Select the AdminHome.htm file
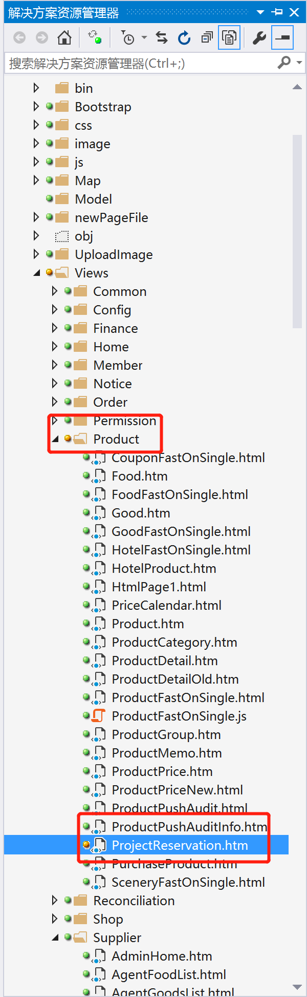The width and height of the screenshot is (307, 997). pyautogui.click(x=162, y=956)
